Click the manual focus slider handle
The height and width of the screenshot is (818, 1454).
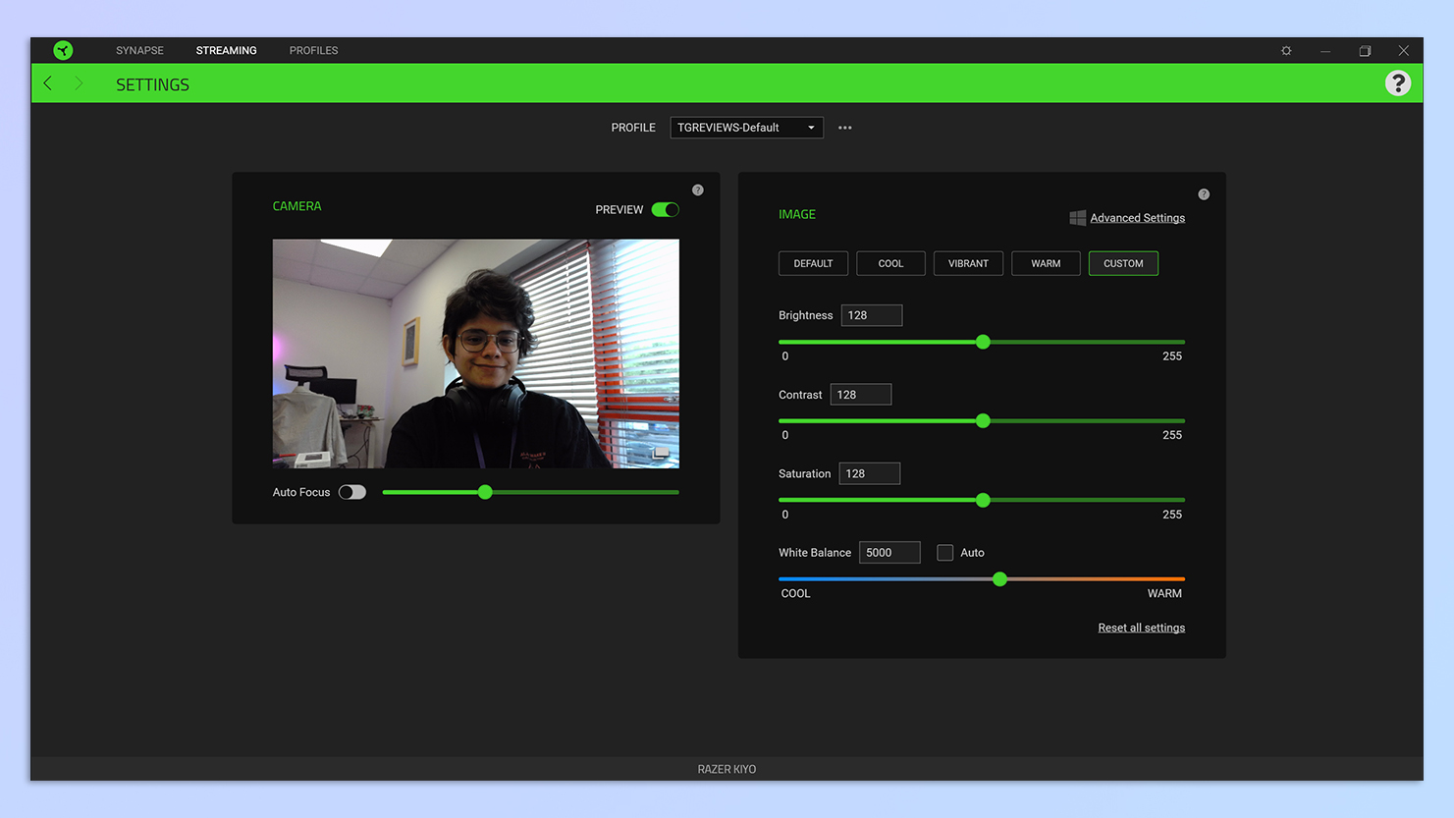point(485,492)
